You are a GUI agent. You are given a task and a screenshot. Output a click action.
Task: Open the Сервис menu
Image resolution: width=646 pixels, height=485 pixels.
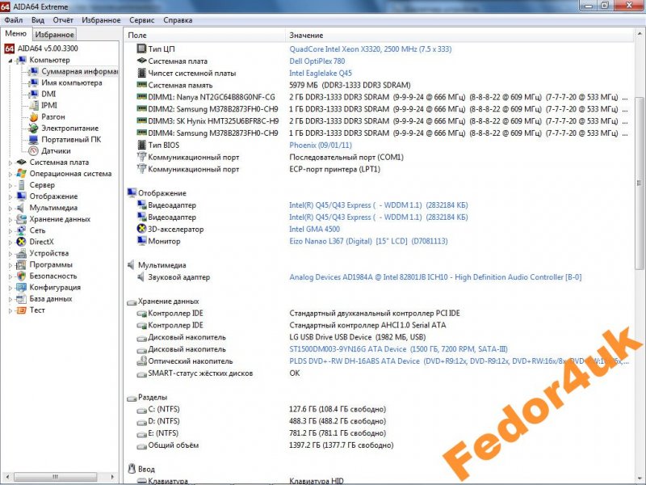(142, 19)
